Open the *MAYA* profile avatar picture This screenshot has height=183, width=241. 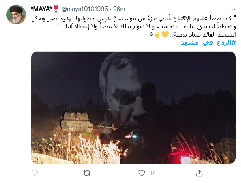tap(16, 15)
